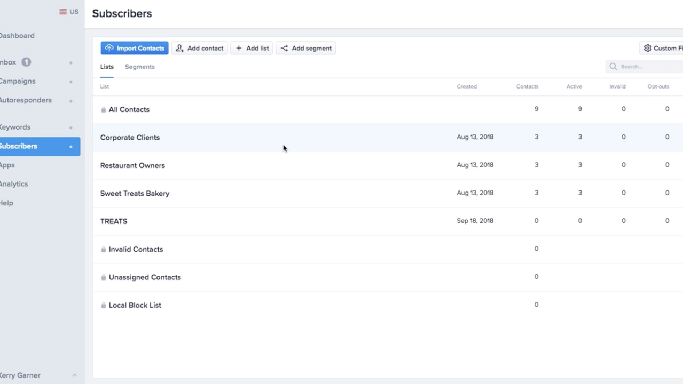Expand the Campaigns sidebar section
683x384 pixels.
[x=70, y=82]
